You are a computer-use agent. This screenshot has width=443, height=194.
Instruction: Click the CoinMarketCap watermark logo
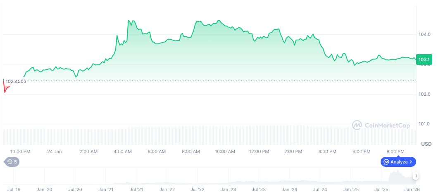tap(381, 125)
